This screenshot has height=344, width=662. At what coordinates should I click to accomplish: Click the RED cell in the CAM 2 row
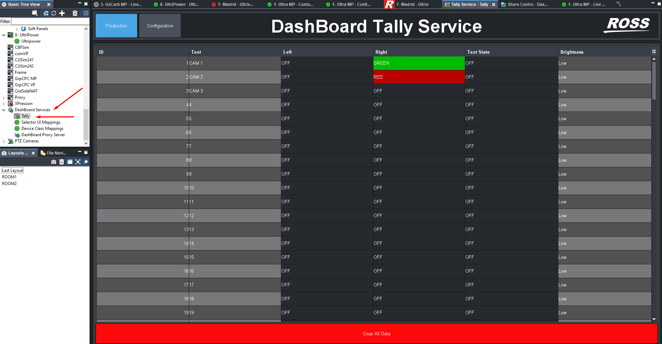(419, 77)
